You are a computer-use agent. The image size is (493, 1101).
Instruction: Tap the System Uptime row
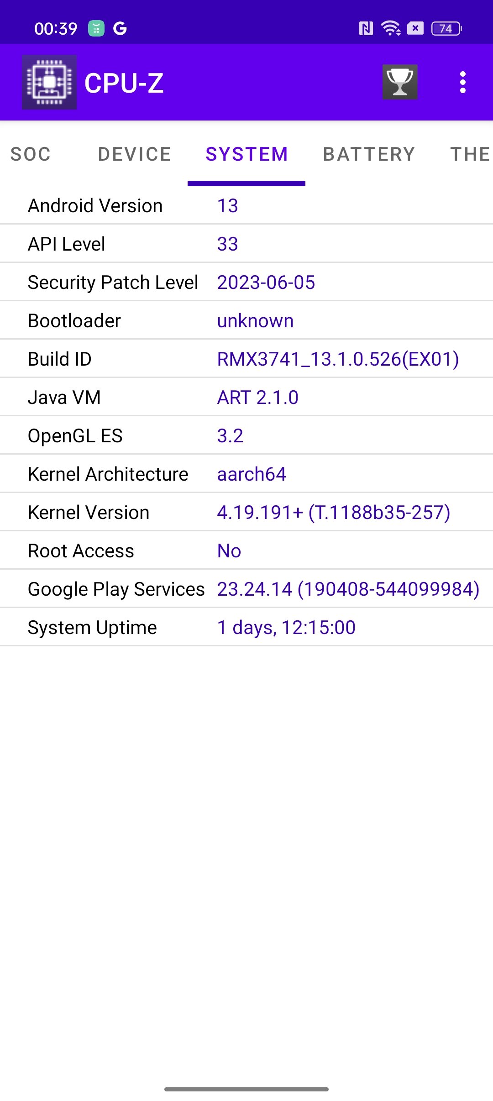246,627
